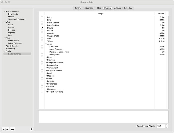Select the Deep search set
The height and width of the screenshot is (133, 174).
pos(10,24)
